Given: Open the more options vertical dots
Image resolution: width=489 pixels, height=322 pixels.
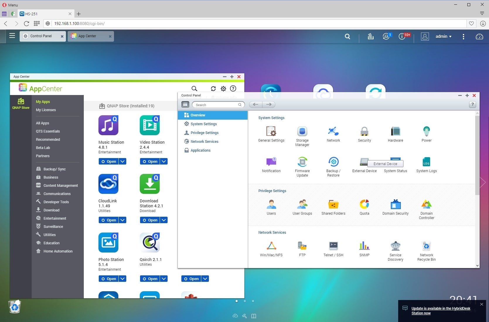Looking at the screenshot, I should (x=463, y=36).
